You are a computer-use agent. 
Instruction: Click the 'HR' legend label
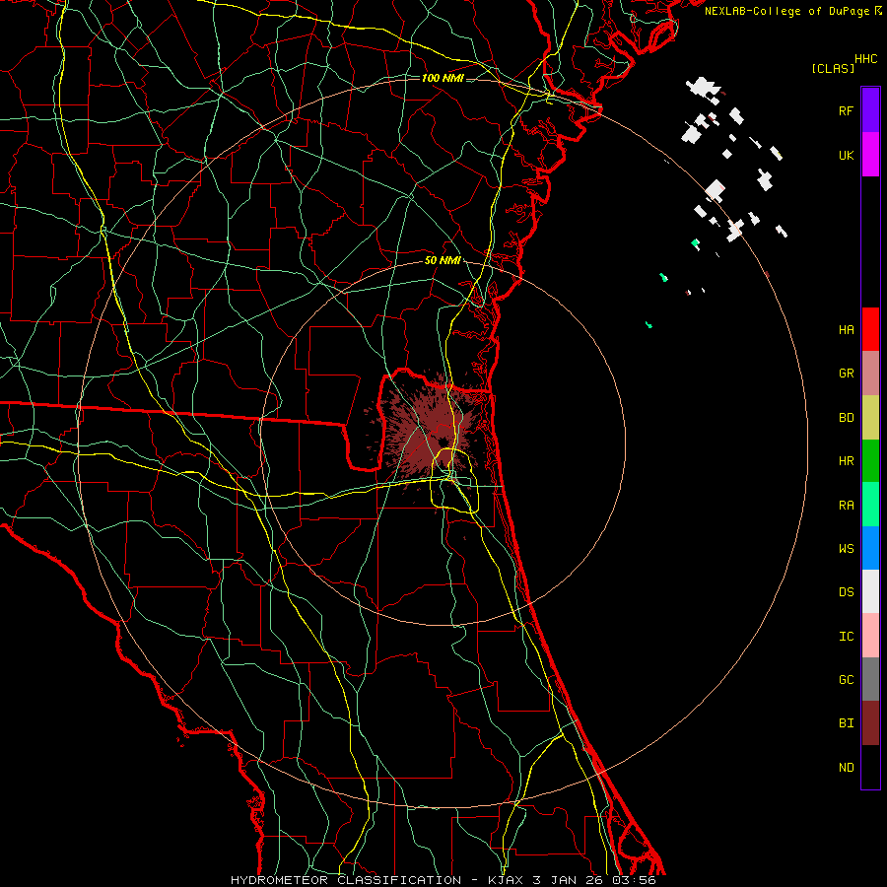click(x=846, y=461)
